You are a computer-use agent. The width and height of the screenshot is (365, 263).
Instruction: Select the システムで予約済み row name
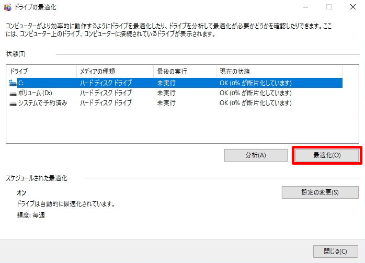click(x=42, y=102)
